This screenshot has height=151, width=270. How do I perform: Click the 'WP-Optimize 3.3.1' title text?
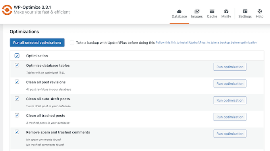(x=33, y=7)
